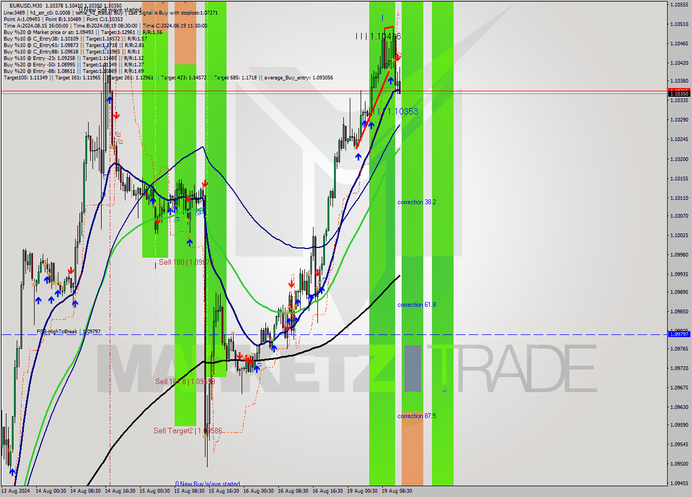
Task: Click the 1.09545 price axis value
Action: point(680,445)
